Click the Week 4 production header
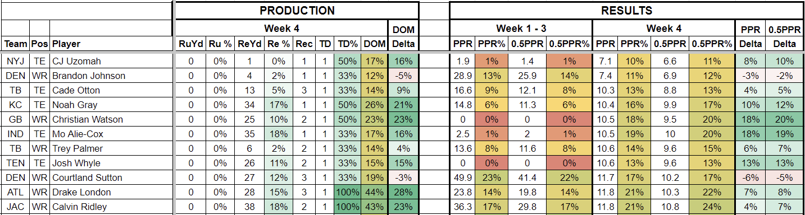The image size is (805, 215). click(281, 28)
